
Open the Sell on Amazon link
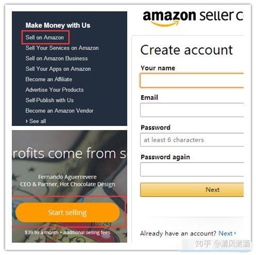[45, 38]
